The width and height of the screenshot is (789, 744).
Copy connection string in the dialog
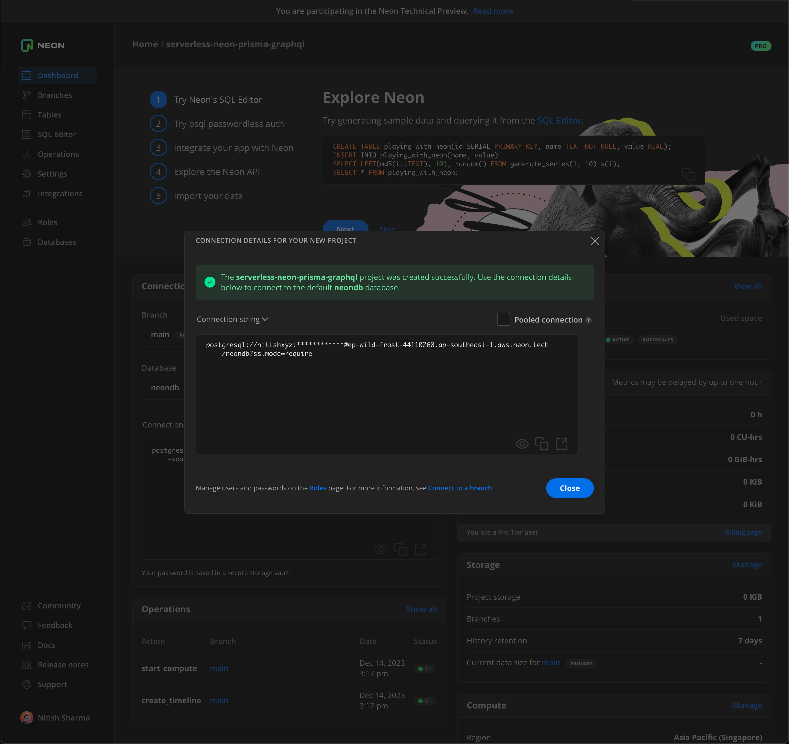click(542, 444)
